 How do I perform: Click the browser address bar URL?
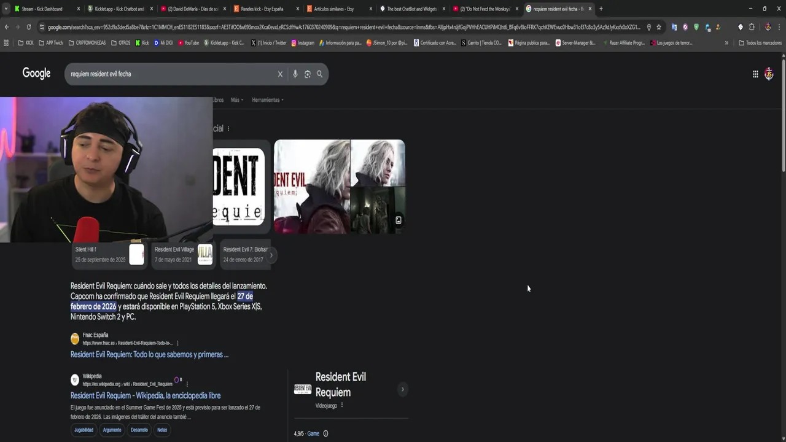(344, 27)
